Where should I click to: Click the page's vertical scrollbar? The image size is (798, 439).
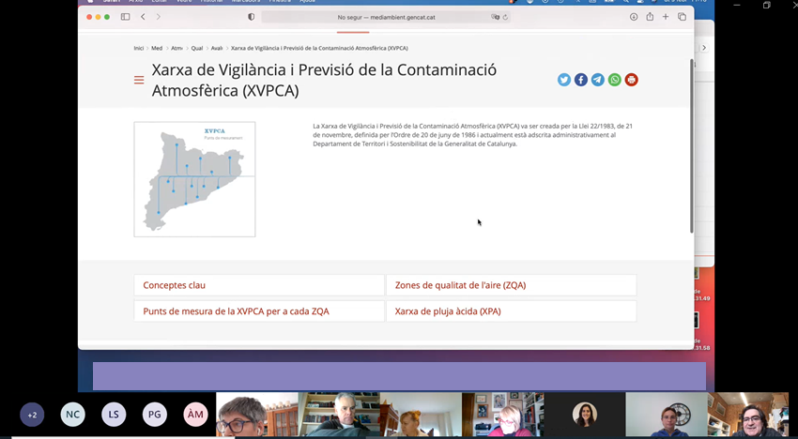691,145
